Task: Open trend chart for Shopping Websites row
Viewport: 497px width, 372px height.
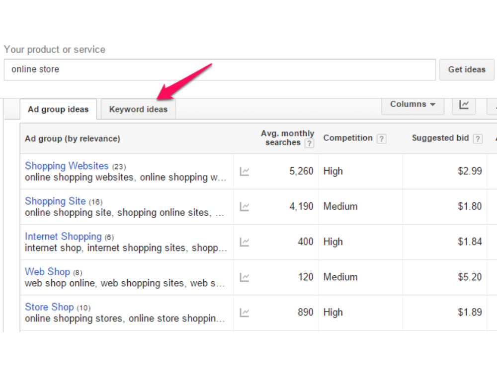Action: (x=245, y=172)
